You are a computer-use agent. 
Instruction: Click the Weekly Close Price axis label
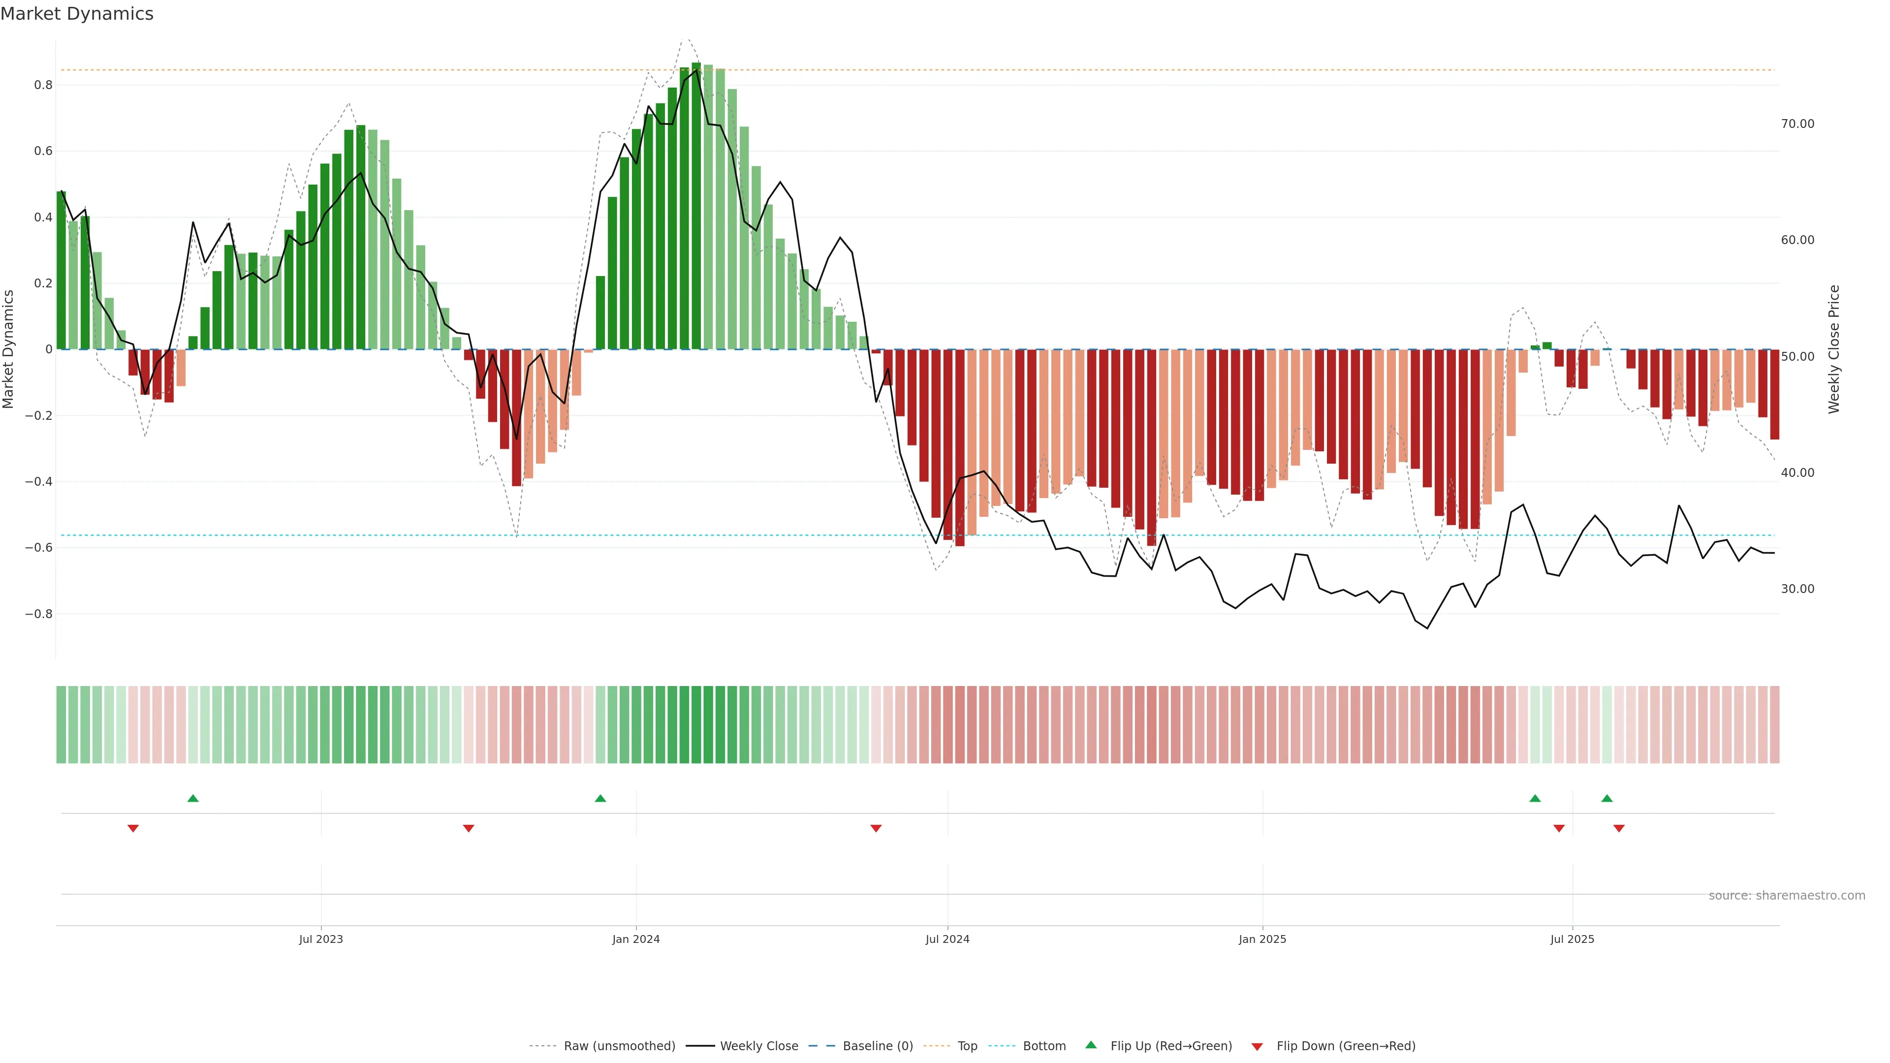pos(1833,349)
